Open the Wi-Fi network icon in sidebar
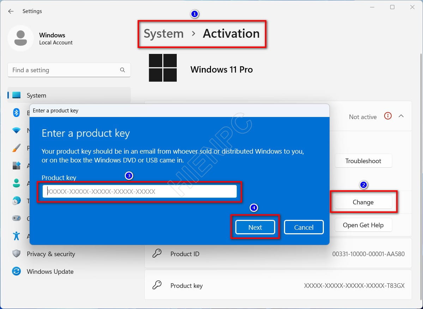 pos(17,130)
